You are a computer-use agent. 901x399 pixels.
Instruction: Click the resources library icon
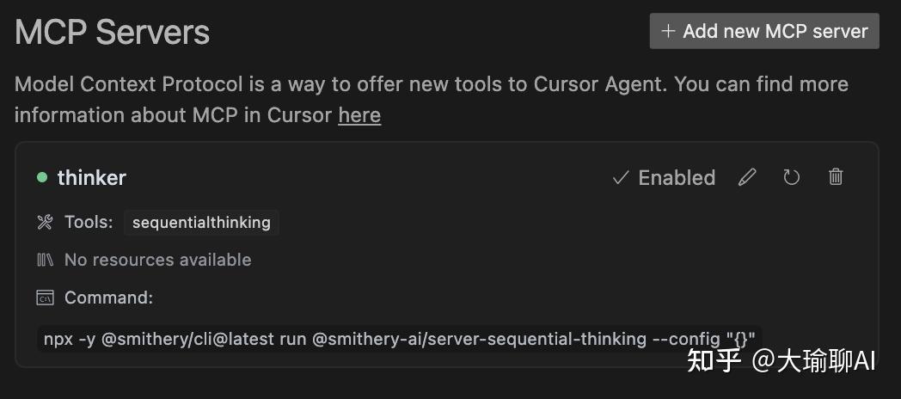pos(46,260)
